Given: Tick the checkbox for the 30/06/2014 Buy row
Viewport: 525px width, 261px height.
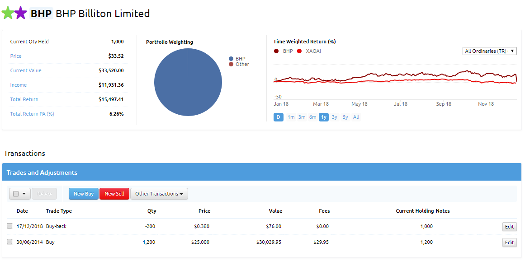Looking at the screenshot, I should [x=9, y=242].
